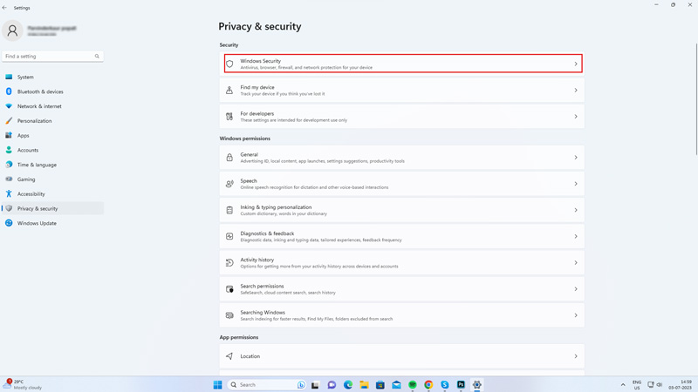Click the Inking & typing personalization icon
The width and height of the screenshot is (698, 392).
tap(229, 210)
